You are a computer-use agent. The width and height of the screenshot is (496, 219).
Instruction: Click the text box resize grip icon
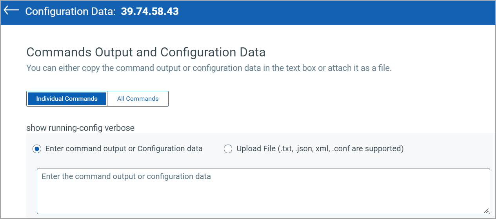tap(486, 210)
